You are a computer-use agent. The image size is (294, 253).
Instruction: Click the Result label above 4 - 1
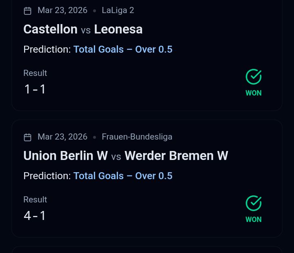coord(35,200)
